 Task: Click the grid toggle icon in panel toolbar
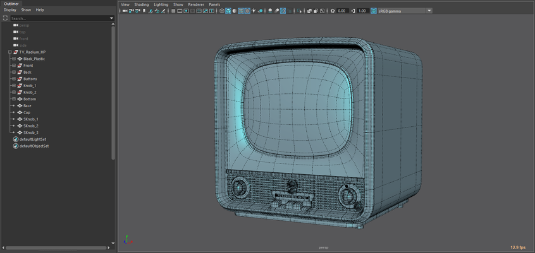click(173, 11)
